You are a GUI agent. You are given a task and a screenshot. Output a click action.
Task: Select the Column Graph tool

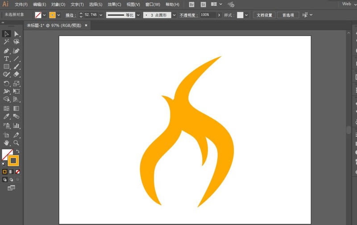click(16, 125)
